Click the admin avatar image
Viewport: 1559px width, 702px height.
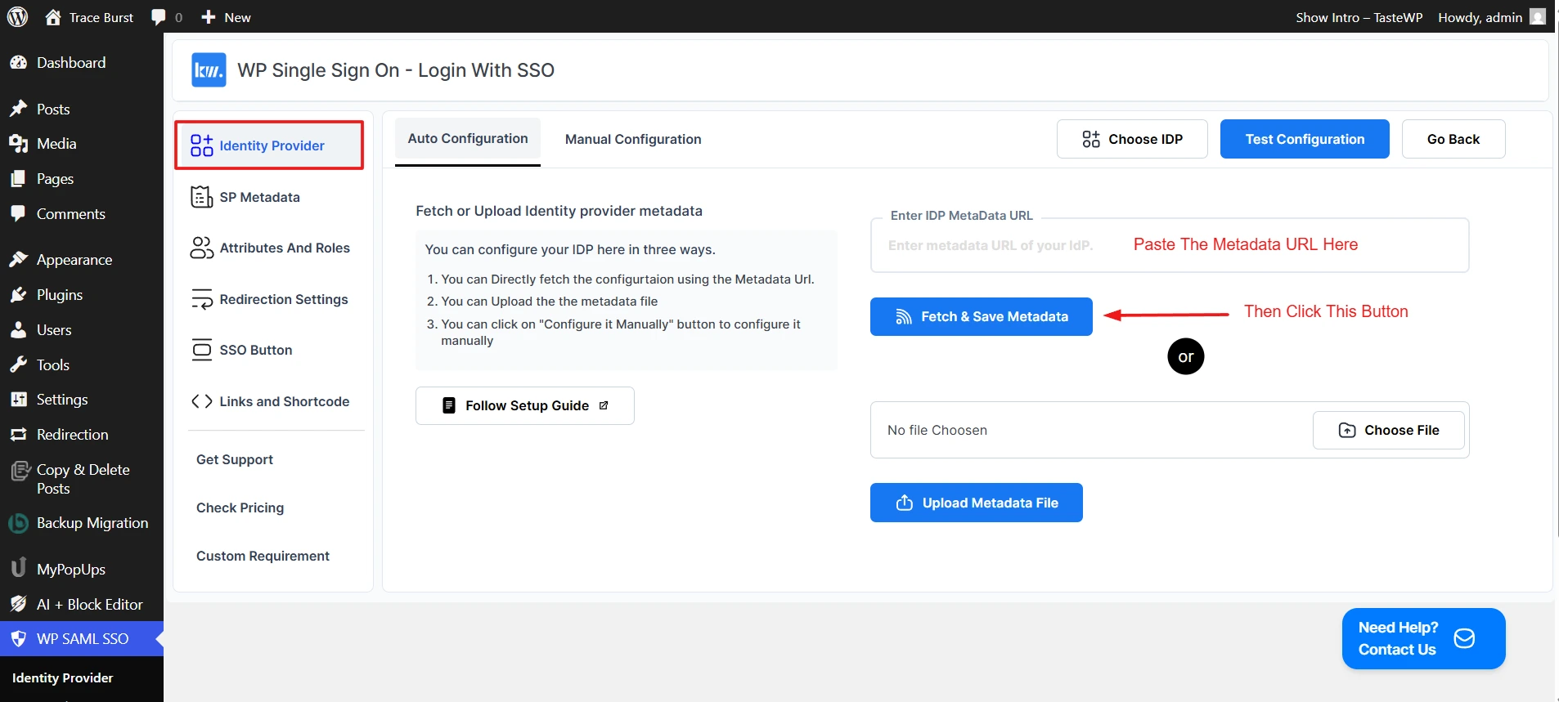[1538, 16]
